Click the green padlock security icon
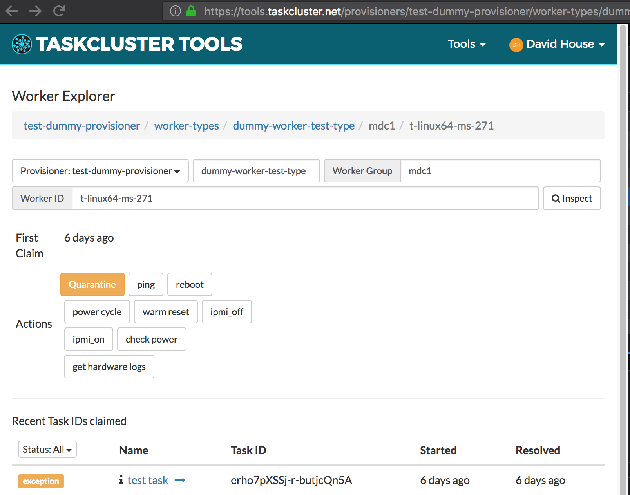This screenshot has width=630, height=495. coord(191,11)
